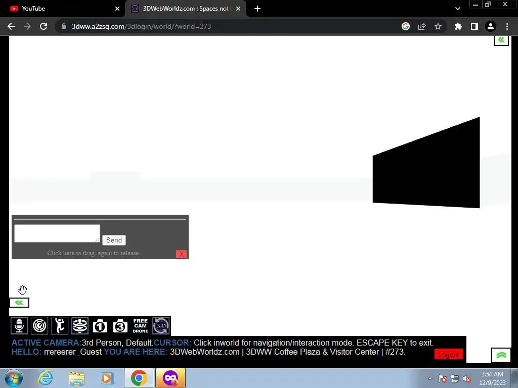Image resolution: width=518 pixels, height=388 pixels.
Task: Collapse toolbar with left green double-arrow
Action: coord(19,303)
